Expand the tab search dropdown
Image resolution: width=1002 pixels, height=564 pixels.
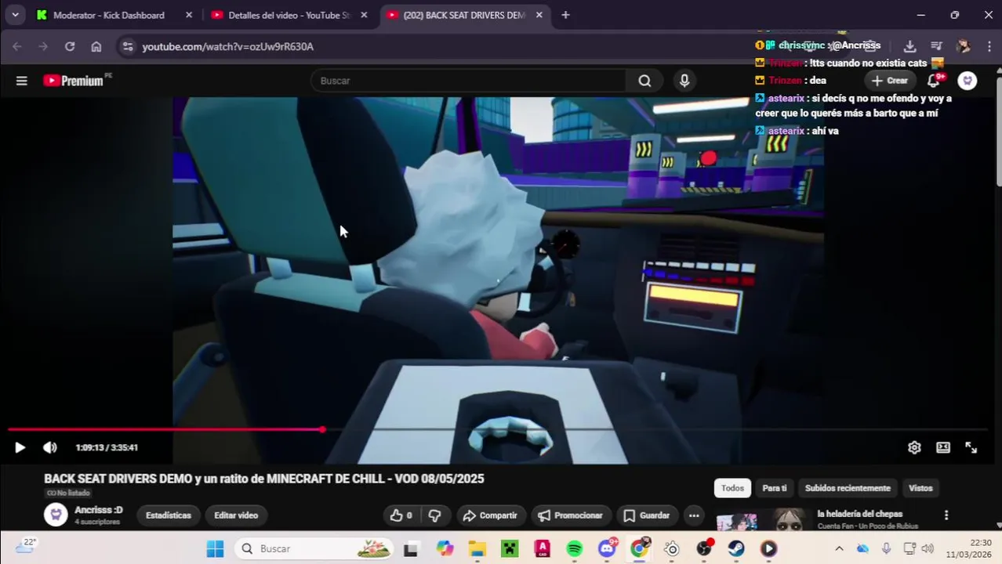pyautogui.click(x=15, y=15)
